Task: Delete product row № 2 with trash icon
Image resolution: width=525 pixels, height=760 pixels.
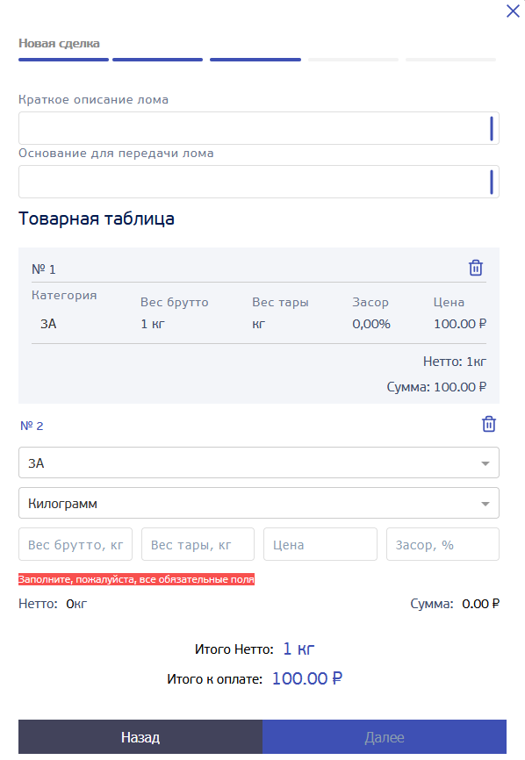Action: [x=489, y=424]
